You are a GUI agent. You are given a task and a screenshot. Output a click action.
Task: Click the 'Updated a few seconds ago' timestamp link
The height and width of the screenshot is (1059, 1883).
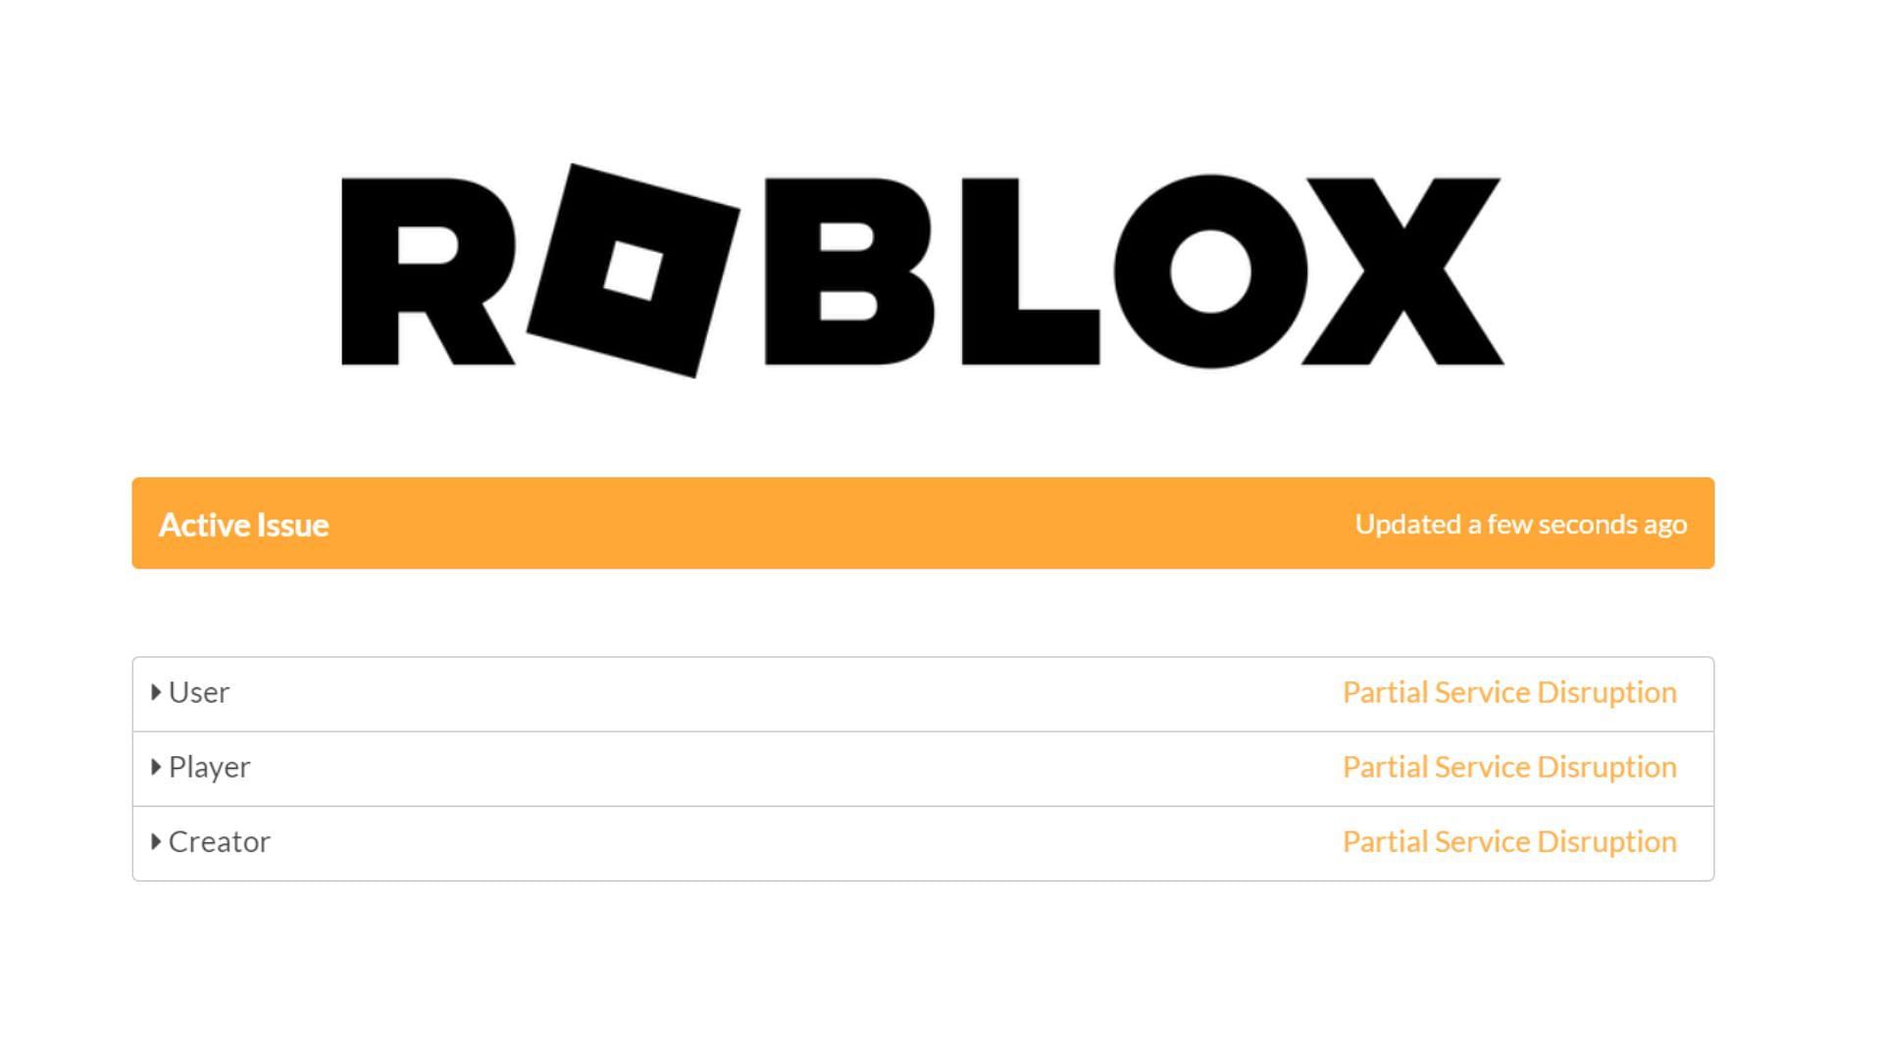click(1519, 524)
